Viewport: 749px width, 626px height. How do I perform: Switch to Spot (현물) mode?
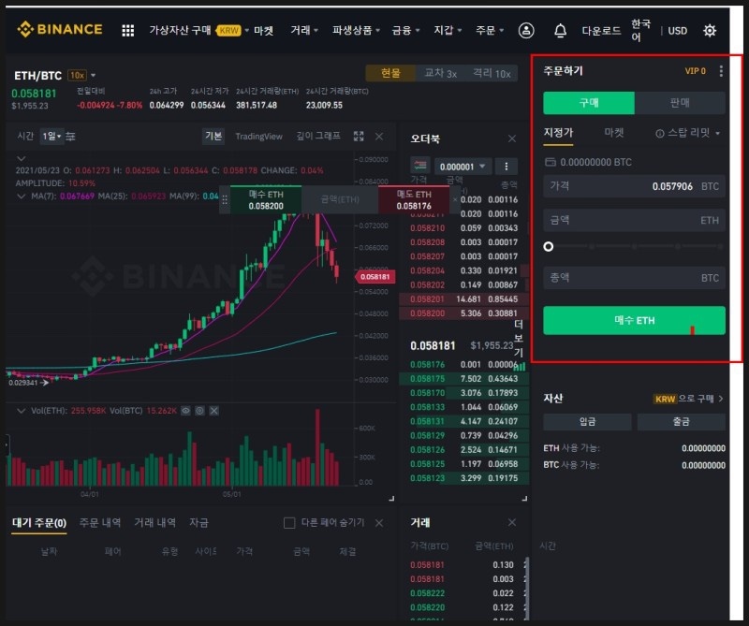coord(390,73)
